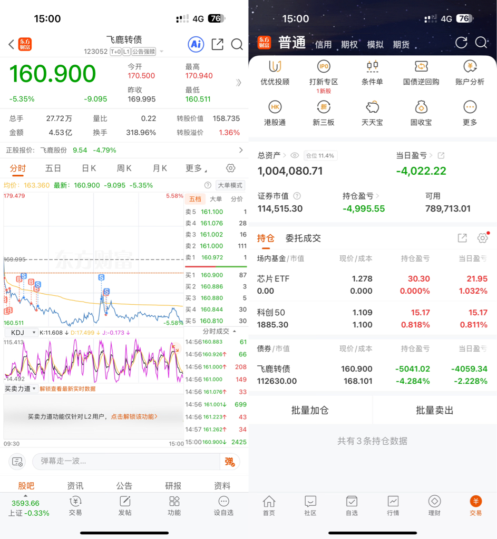Tap 批量卖出 button

[435, 410]
